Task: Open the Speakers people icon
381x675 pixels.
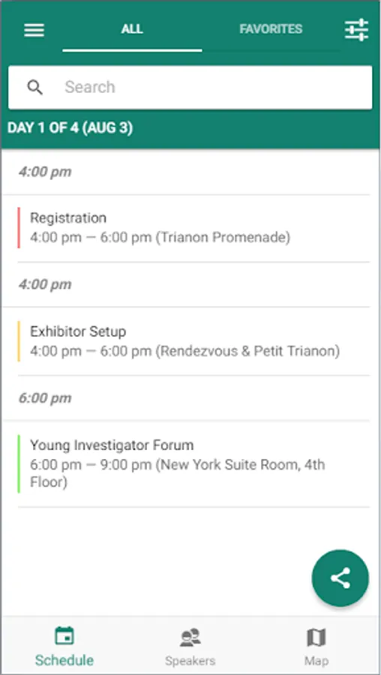Action: point(190,637)
